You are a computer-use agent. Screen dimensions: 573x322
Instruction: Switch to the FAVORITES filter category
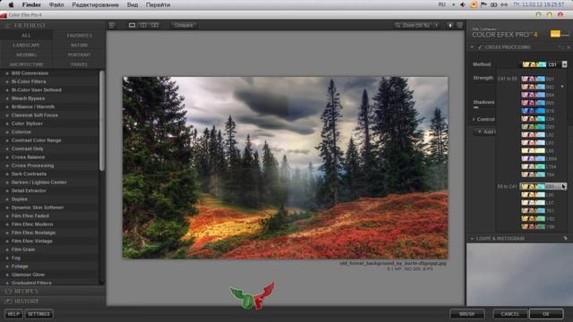pyautogui.click(x=80, y=36)
